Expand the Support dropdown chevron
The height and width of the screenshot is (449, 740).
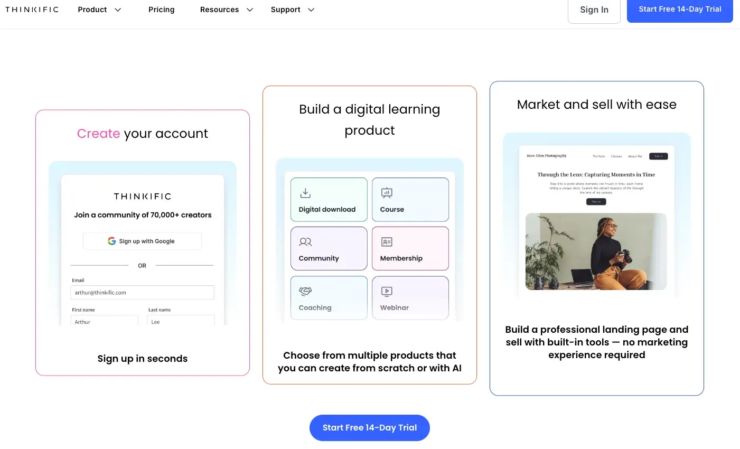[x=311, y=10]
